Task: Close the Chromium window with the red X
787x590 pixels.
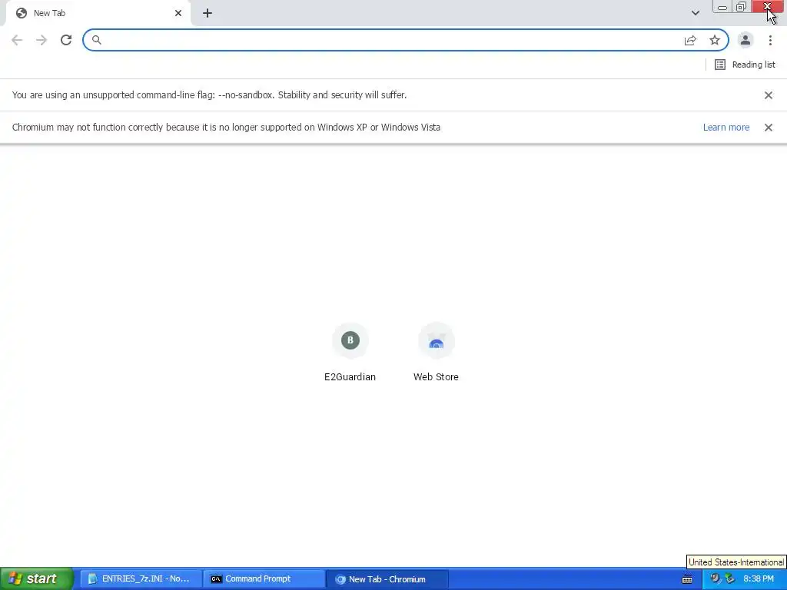Action: [768, 7]
